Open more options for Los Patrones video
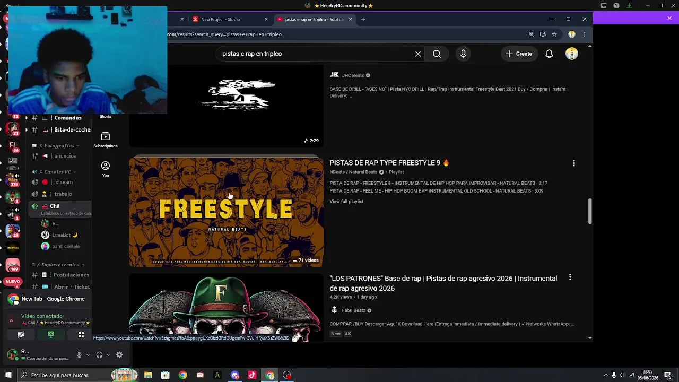 (x=570, y=277)
